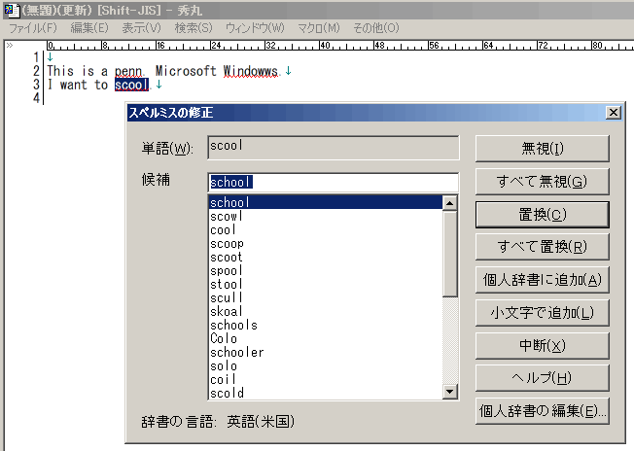Screen dimensions: 634x451
Task: Choose "spool" from the candidate list
Action: click(x=228, y=271)
